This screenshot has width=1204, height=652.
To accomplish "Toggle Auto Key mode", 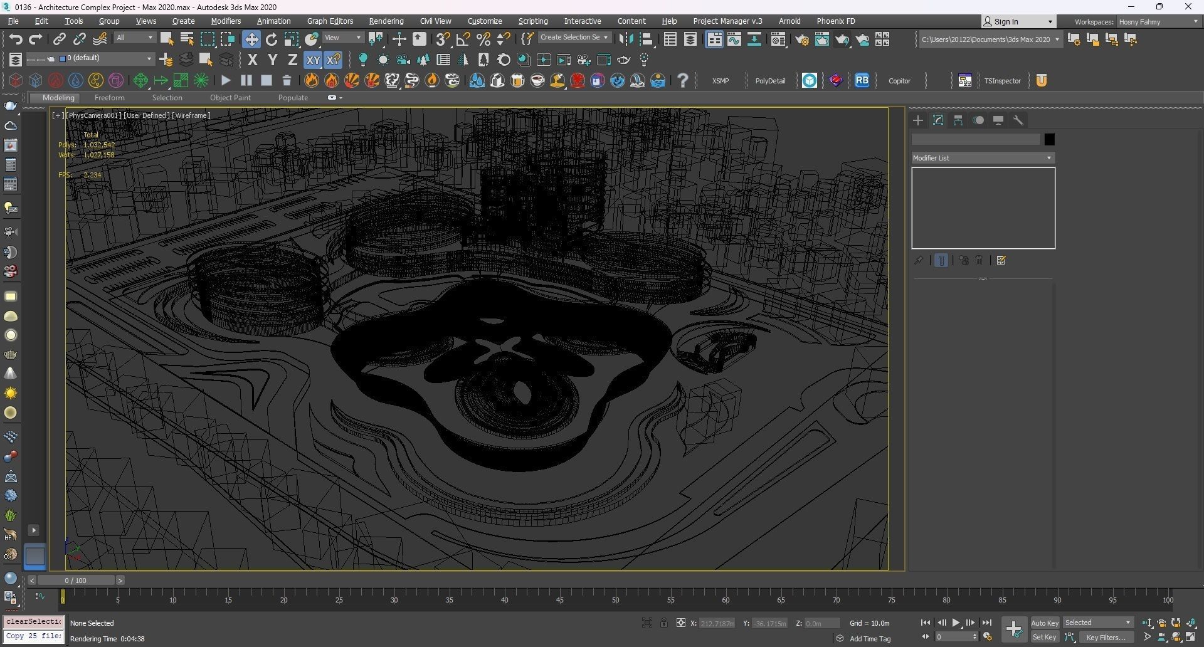I will pos(1044,623).
